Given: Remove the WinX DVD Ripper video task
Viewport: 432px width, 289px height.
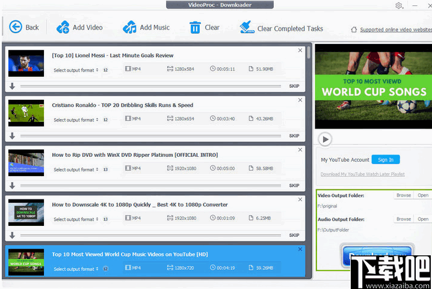Looking at the screenshot, I should [x=300, y=150].
